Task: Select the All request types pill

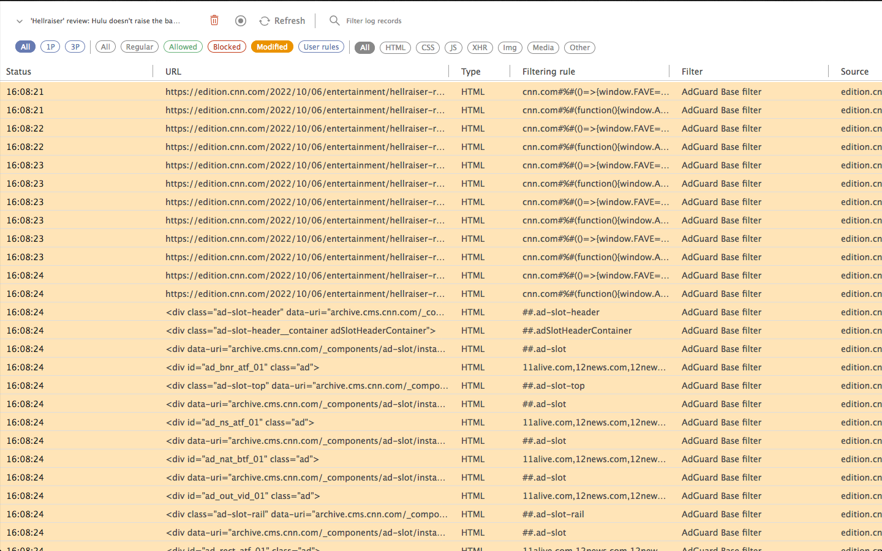Action: [x=365, y=47]
